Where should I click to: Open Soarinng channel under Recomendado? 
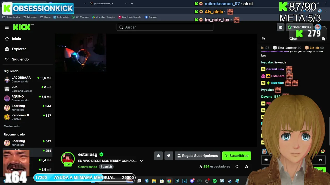[x=27, y=143]
